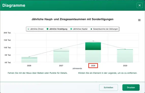Open the chart hamburger context menu
Image resolution: width=145 pixels, height=93 pixels.
(139, 20)
